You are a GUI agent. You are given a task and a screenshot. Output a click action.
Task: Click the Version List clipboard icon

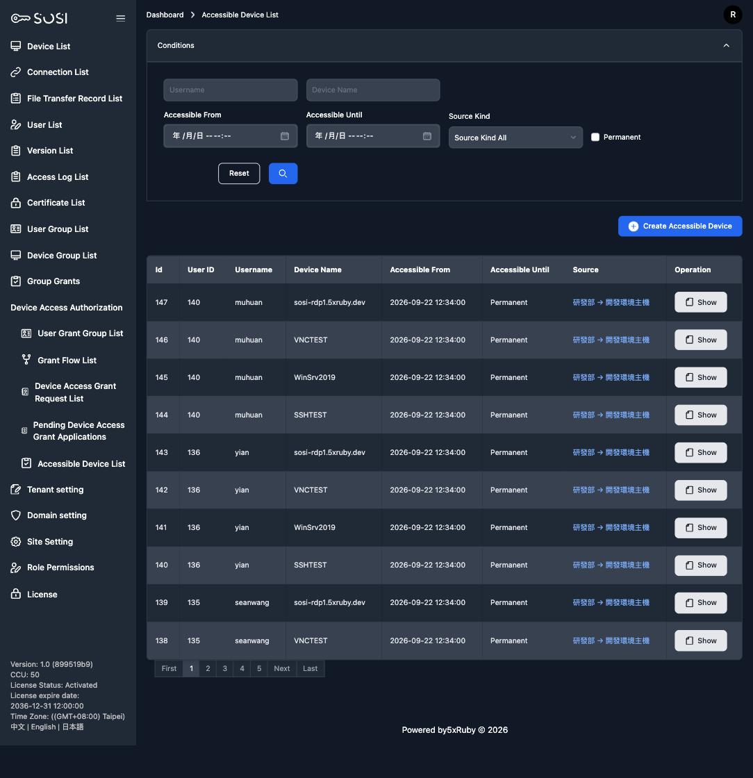[x=16, y=150]
